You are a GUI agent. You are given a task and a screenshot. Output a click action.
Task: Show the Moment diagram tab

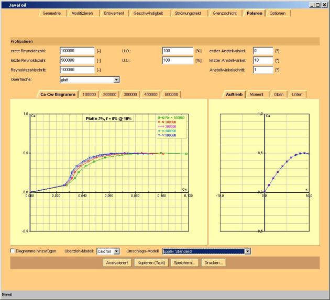click(x=256, y=94)
